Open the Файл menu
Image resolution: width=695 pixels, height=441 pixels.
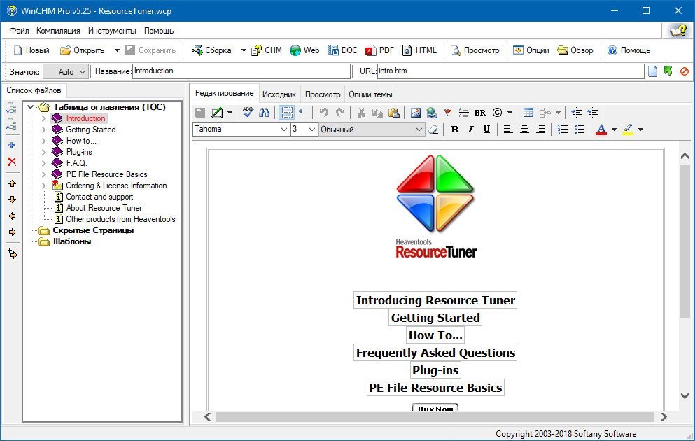point(19,31)
